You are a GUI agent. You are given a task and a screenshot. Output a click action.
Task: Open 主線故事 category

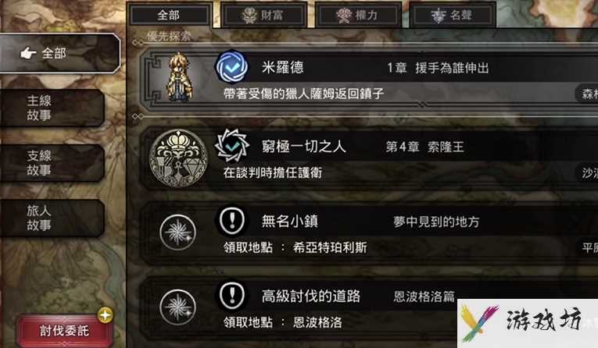click(52, 108)
